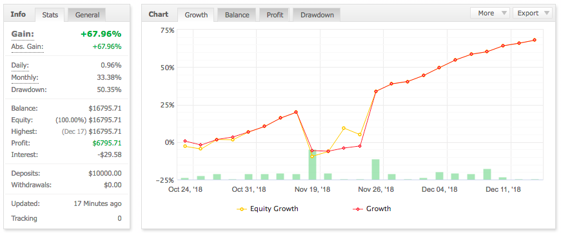
Task: Click the Dec 11, '18 axis label
Action: click(x=503, y=189)
